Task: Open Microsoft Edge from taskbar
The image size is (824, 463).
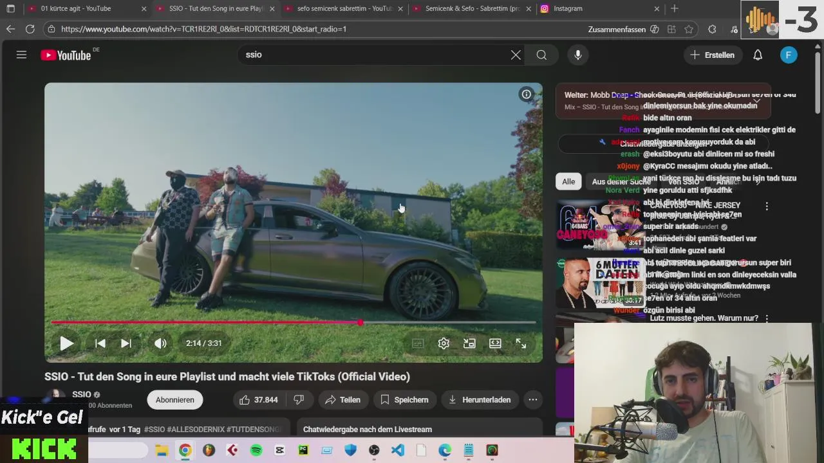Action: pyautogui.click(x=445, y=450)
